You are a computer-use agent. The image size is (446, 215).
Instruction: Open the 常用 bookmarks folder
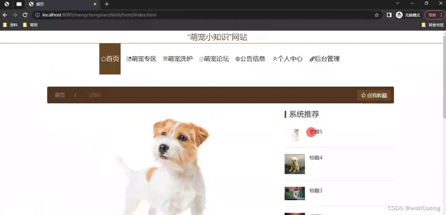tap(30, 25)
